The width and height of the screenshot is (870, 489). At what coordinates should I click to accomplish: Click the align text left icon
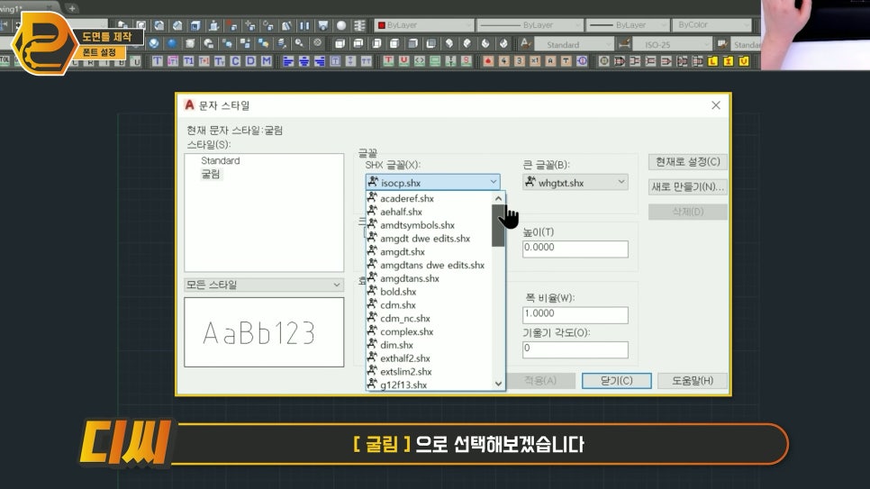[288, 61]
